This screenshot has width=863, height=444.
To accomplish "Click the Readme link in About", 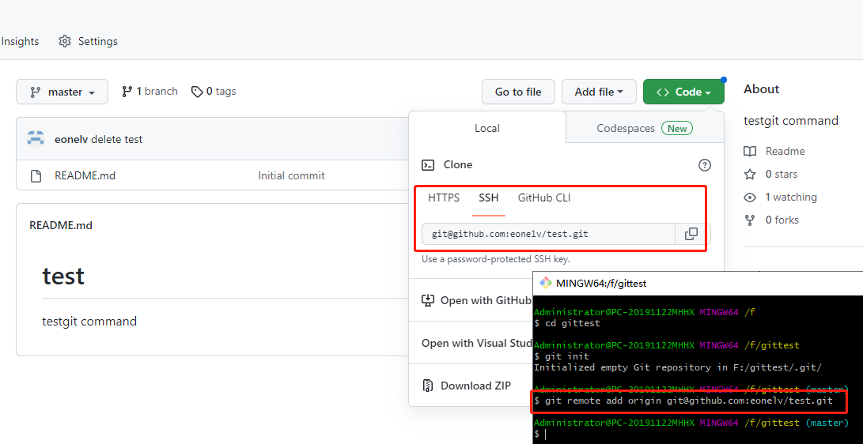I will 785,151.
